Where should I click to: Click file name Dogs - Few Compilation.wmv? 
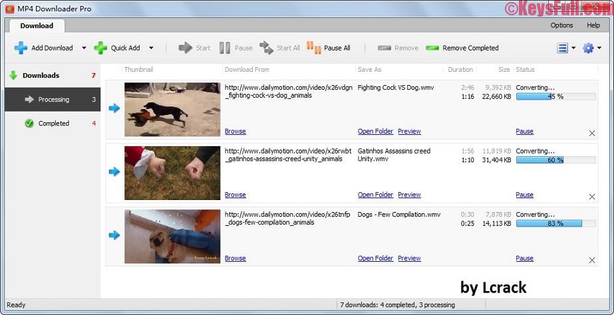click(x=398, y=215)
